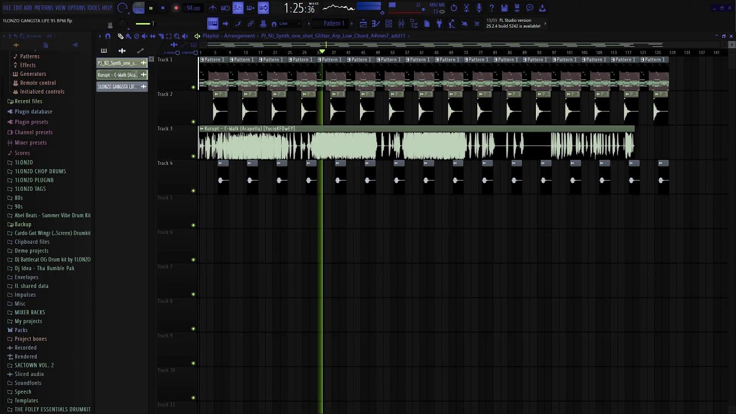Image resolution: width=736 pixels, height=414 pixels.
Task: Expand the 1LONZO CHOP DRUMS folder
Action: 40,171
